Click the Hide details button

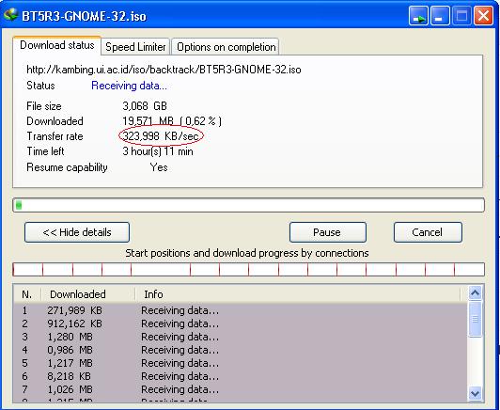pos(77,232)
